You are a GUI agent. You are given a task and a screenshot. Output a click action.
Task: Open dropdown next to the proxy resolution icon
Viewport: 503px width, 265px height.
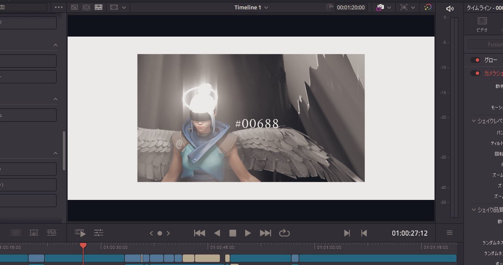click(413, 7)
